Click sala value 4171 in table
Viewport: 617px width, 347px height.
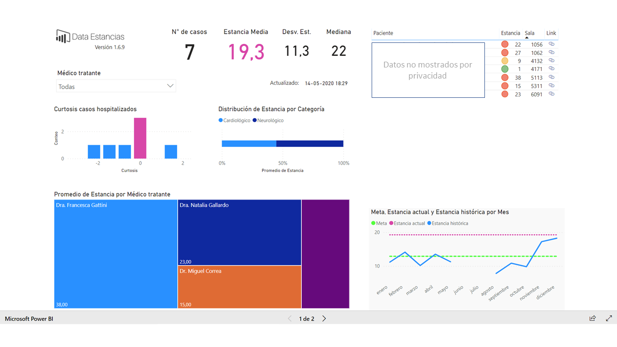click(537, 69)
